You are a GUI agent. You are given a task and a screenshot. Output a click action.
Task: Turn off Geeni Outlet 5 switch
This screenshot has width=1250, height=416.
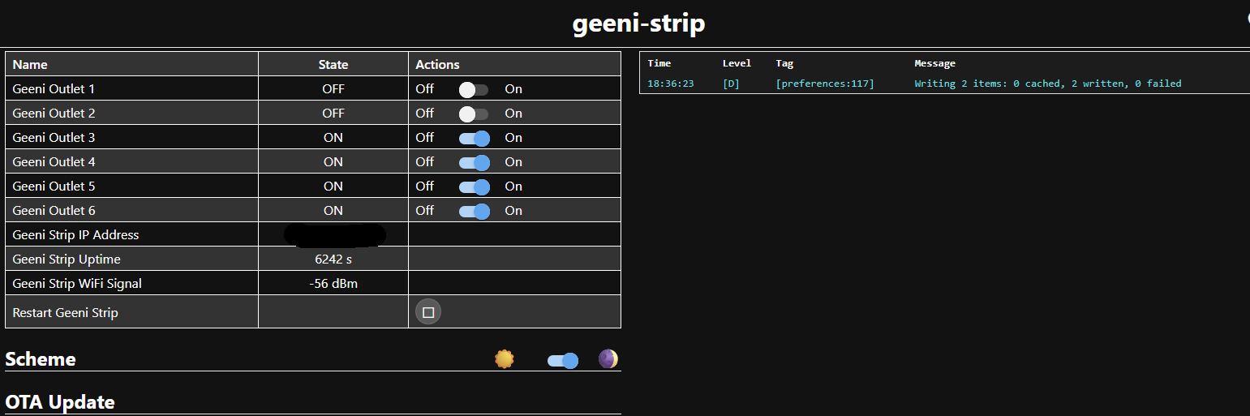474,187
